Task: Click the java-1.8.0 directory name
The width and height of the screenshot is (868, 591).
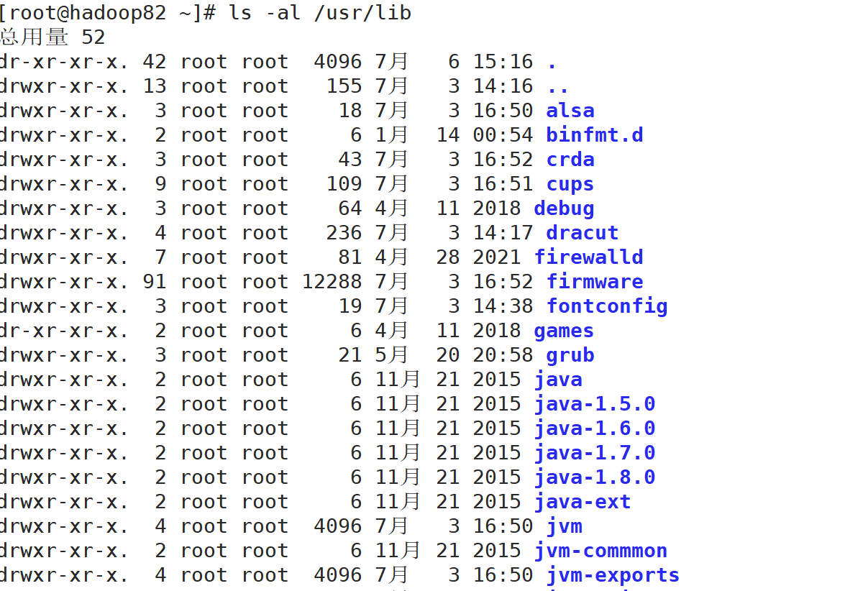Action: pyautogui.click(x=594, y=477)
